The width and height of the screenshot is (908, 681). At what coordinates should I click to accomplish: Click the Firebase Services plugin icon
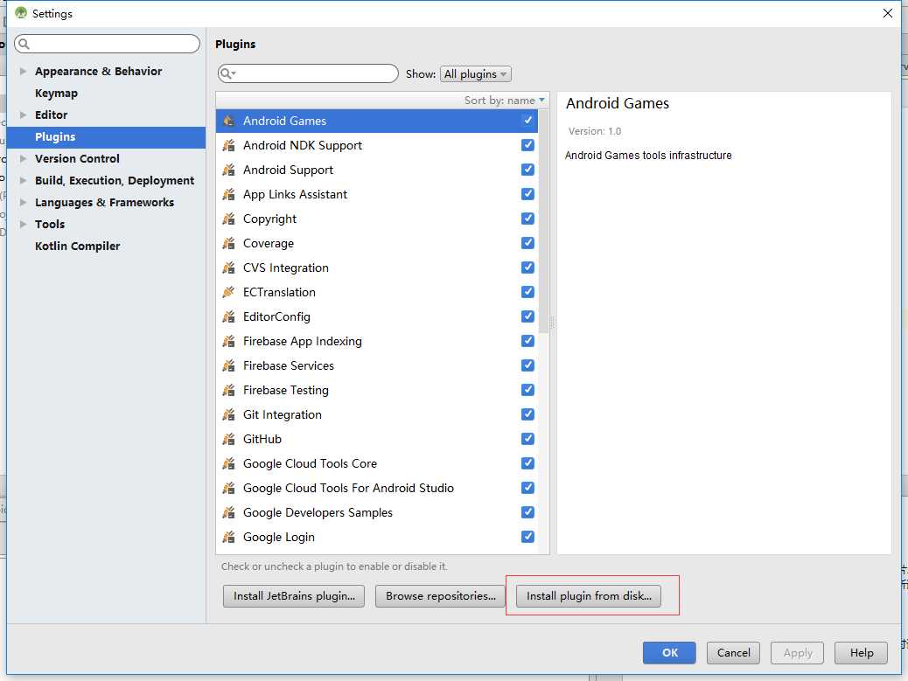pos(228,365)
